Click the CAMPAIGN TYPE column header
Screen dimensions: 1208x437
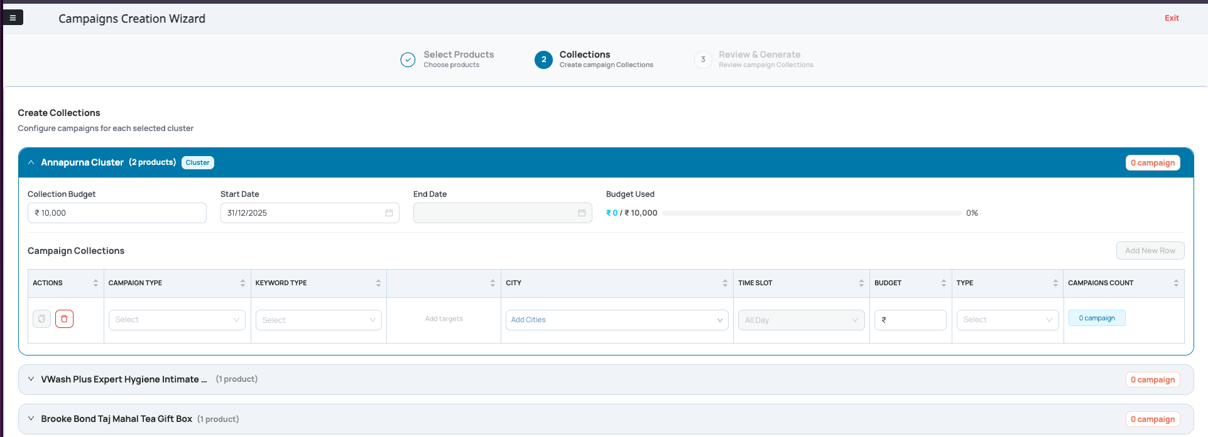[135, 283]
